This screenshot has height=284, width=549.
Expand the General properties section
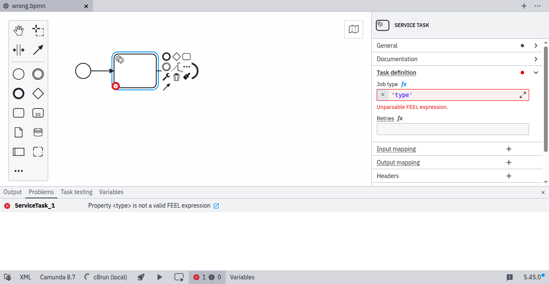pyautogui.click(x=535, y=46)
